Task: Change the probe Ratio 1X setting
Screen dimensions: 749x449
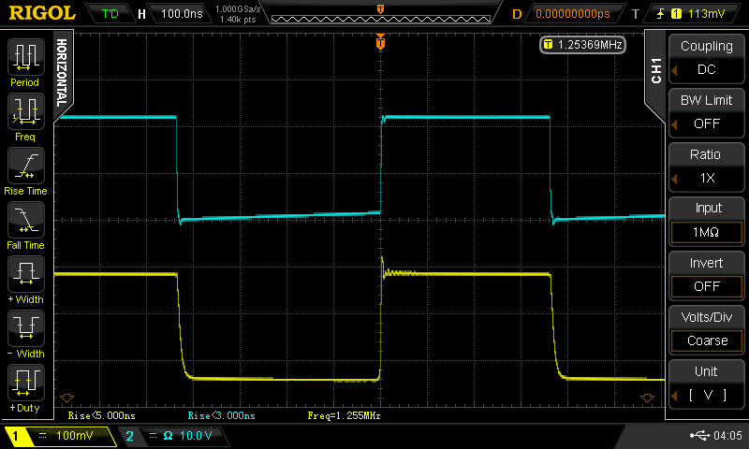Action: tap(706, 167)
